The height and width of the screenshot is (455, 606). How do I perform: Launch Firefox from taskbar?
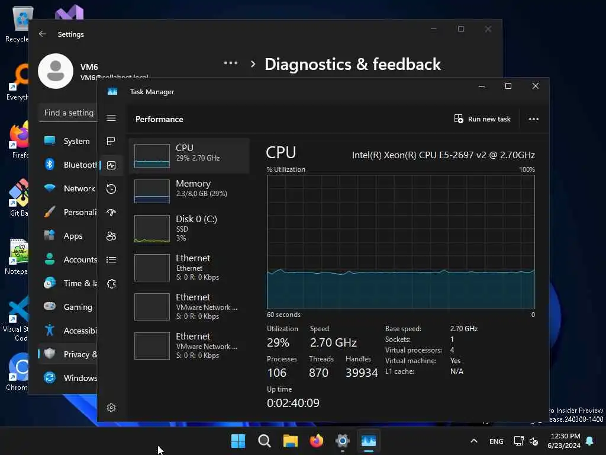[x=317, y=441]
